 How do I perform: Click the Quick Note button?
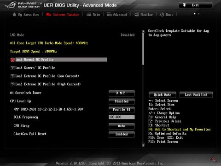(163, 95)
